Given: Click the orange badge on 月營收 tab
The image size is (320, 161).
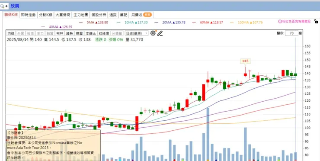Looking at the screenshot, I should (147, 15).
